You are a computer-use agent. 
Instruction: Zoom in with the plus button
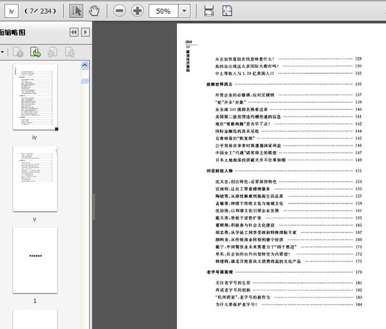(x=138, y=11)
